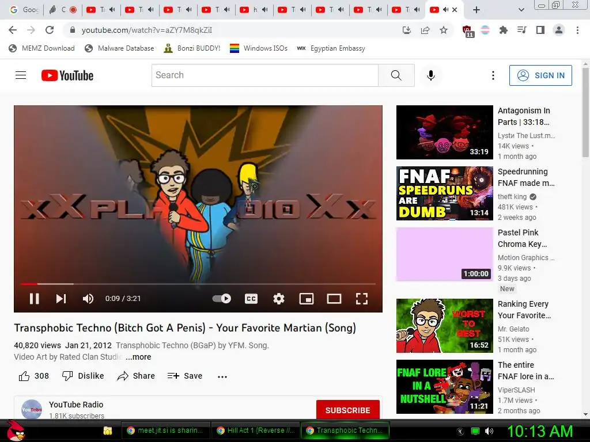The image size is (590, 442).
Task: Open the uBlock shield extension with badge 11
Action: pos(467,31)
